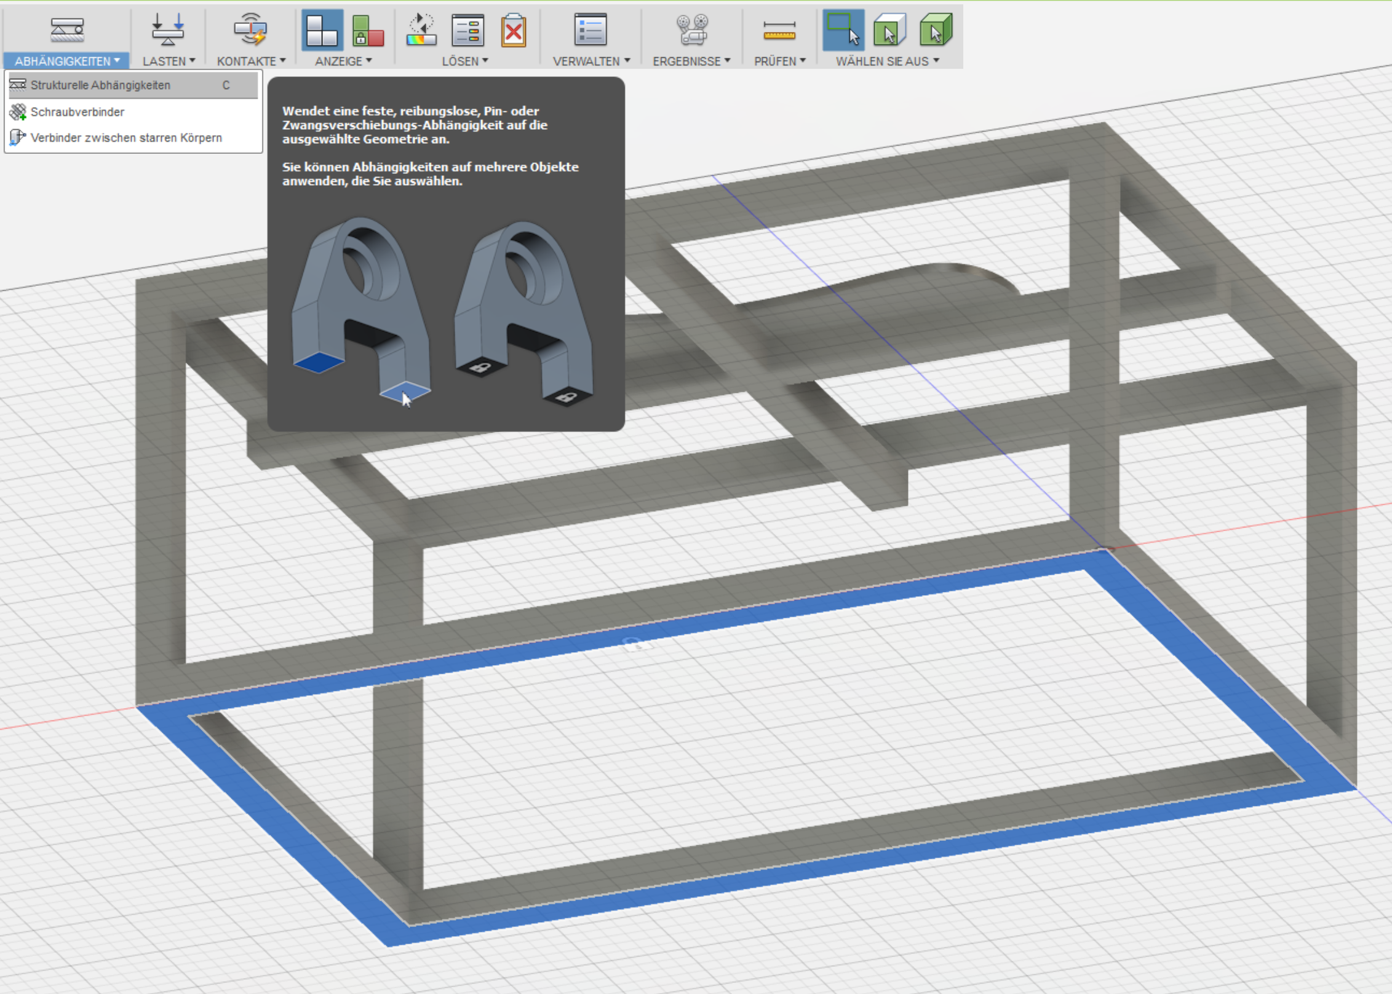Select the clear results red X icon
This screenshot has width=1392, height=994.
(x=514, y=29)
